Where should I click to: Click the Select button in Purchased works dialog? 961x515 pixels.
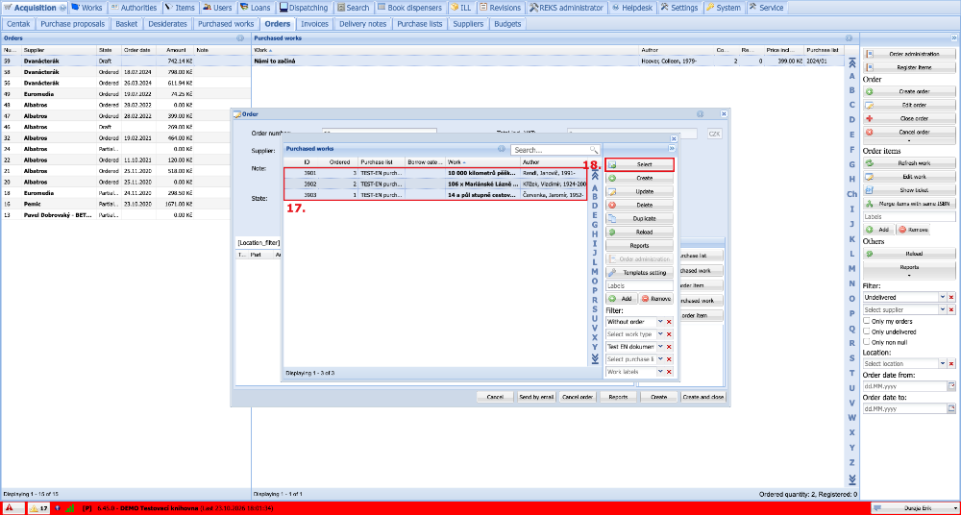pyautogui.click(x=639, y=165)
